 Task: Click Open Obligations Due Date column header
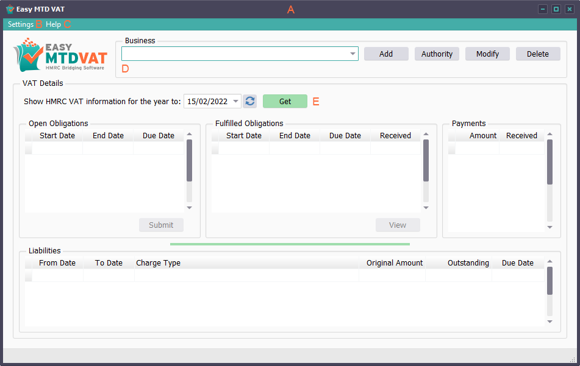[x=159, y=136]
